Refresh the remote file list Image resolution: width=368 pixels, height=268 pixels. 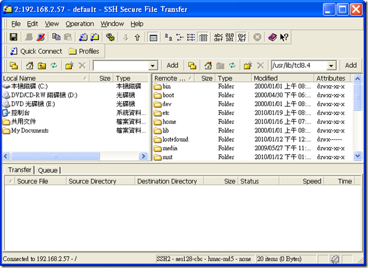point(233,66)
